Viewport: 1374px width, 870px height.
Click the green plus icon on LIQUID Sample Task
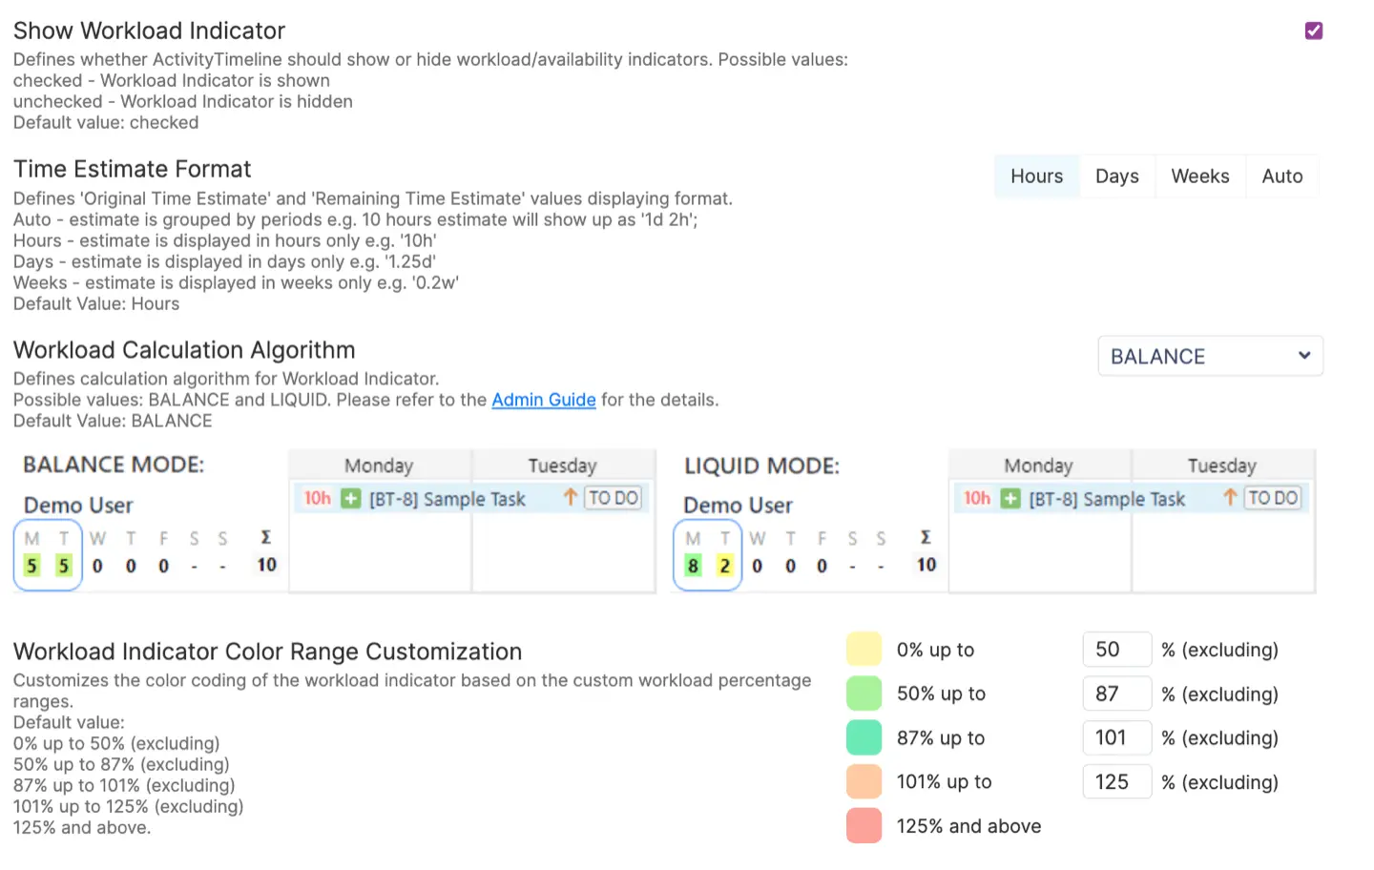coord(1010,498)
